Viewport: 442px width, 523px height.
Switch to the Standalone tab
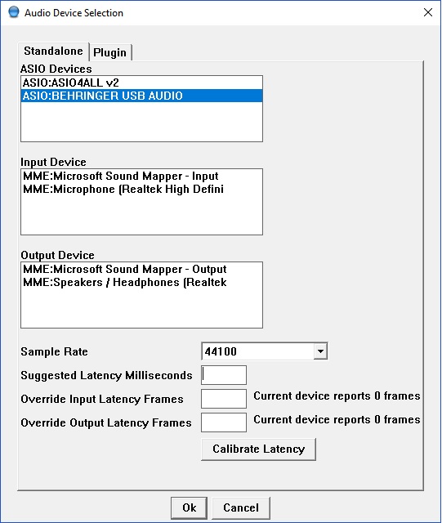point(53,51)
